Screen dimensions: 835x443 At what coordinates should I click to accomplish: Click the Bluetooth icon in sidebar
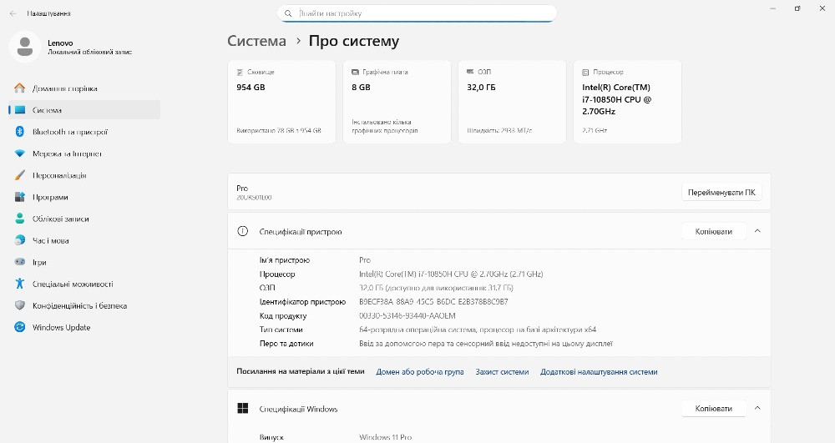[20, 131]
